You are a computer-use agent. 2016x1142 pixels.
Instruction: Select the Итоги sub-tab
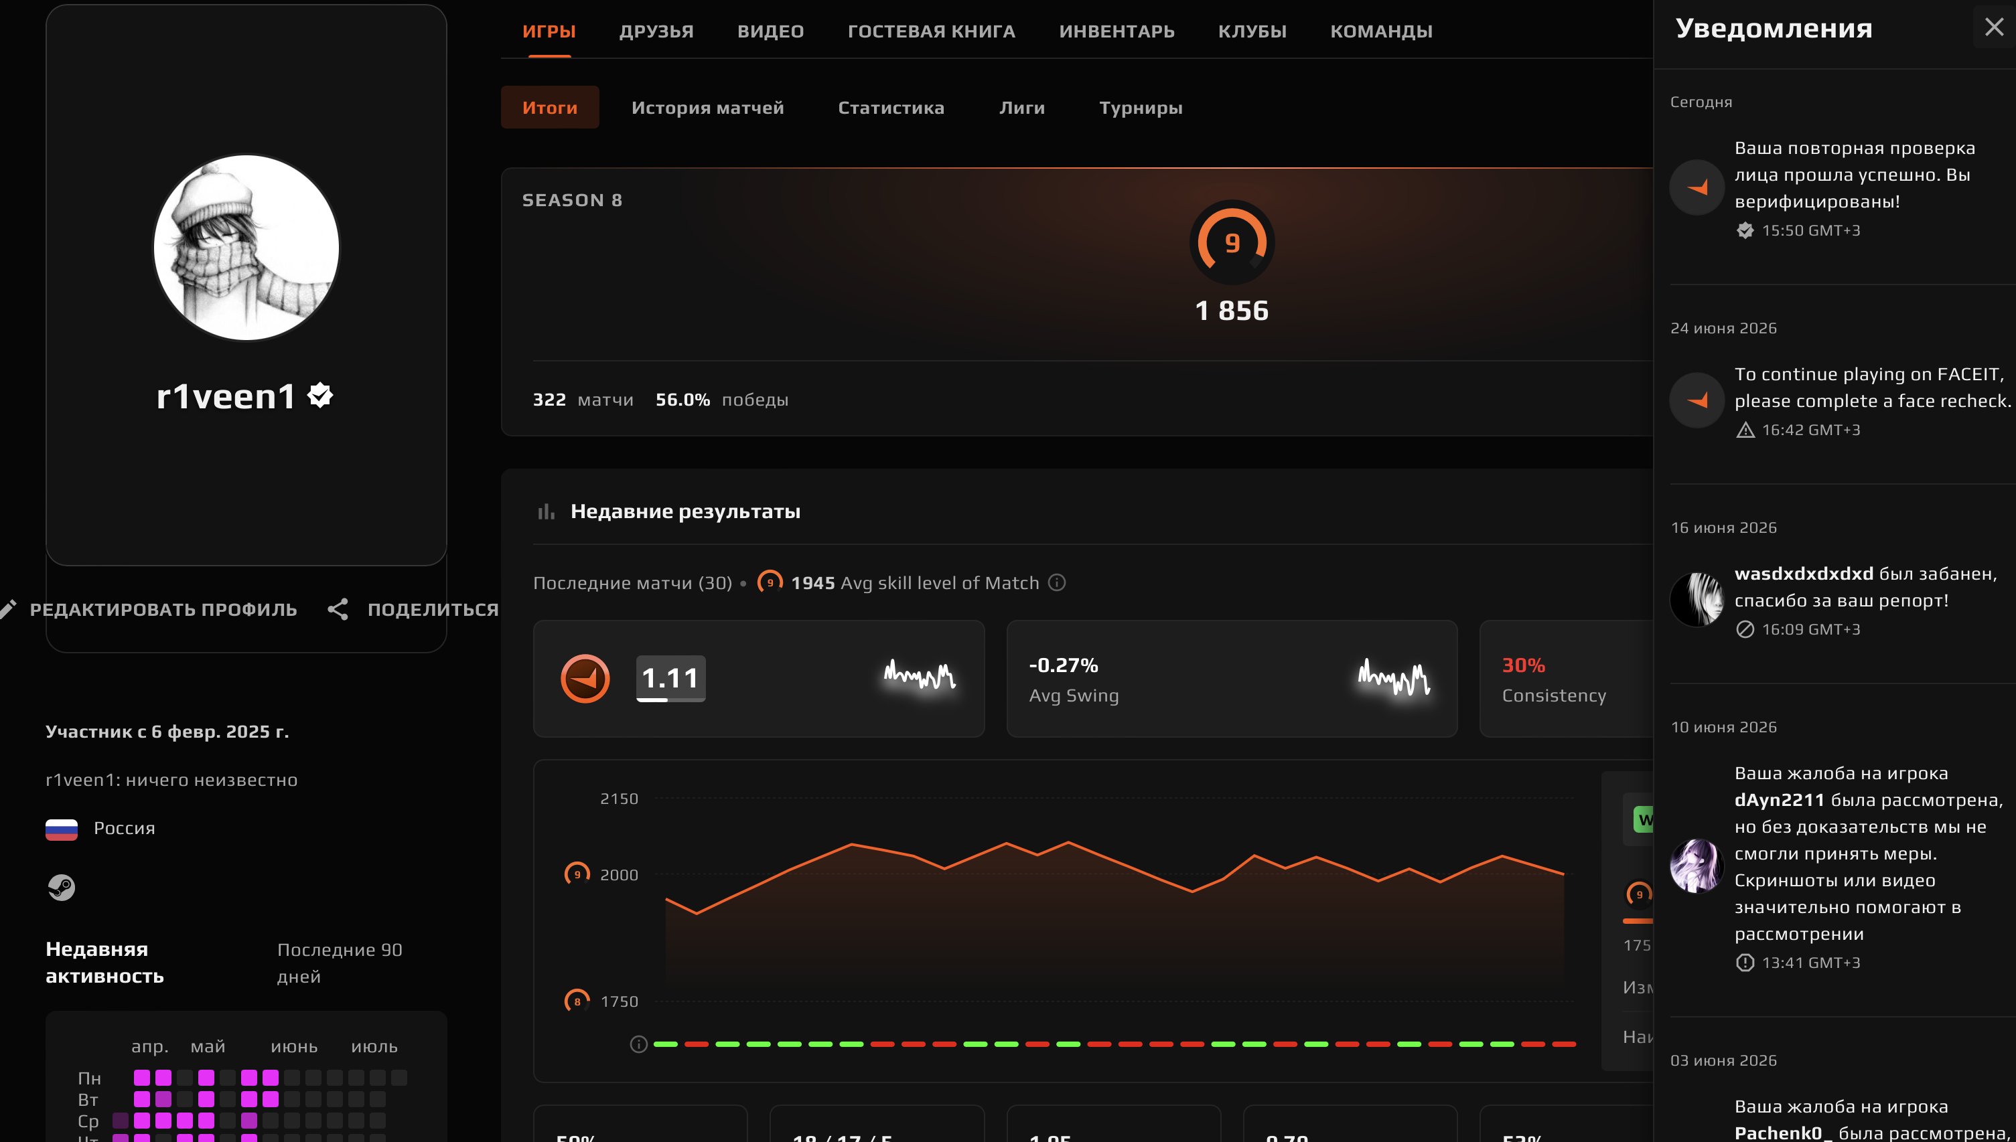click(x=549, y=108)
